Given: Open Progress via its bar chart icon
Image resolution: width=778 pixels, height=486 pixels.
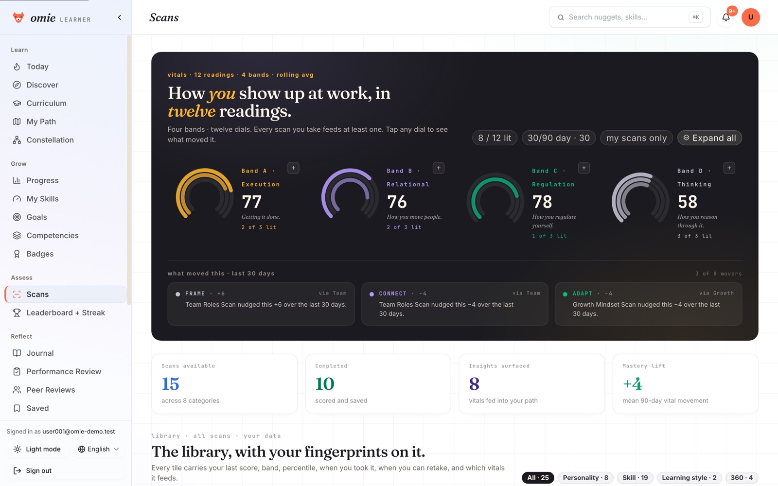Looking at the screenshot, I should coord(17,180).
